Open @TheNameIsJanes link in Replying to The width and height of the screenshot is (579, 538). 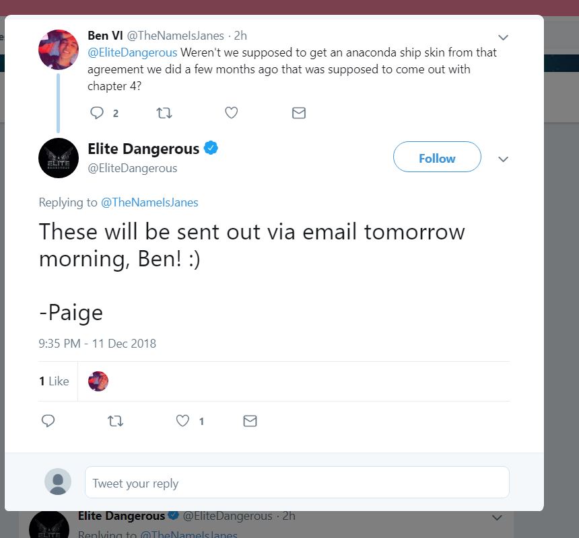point(149,202)
